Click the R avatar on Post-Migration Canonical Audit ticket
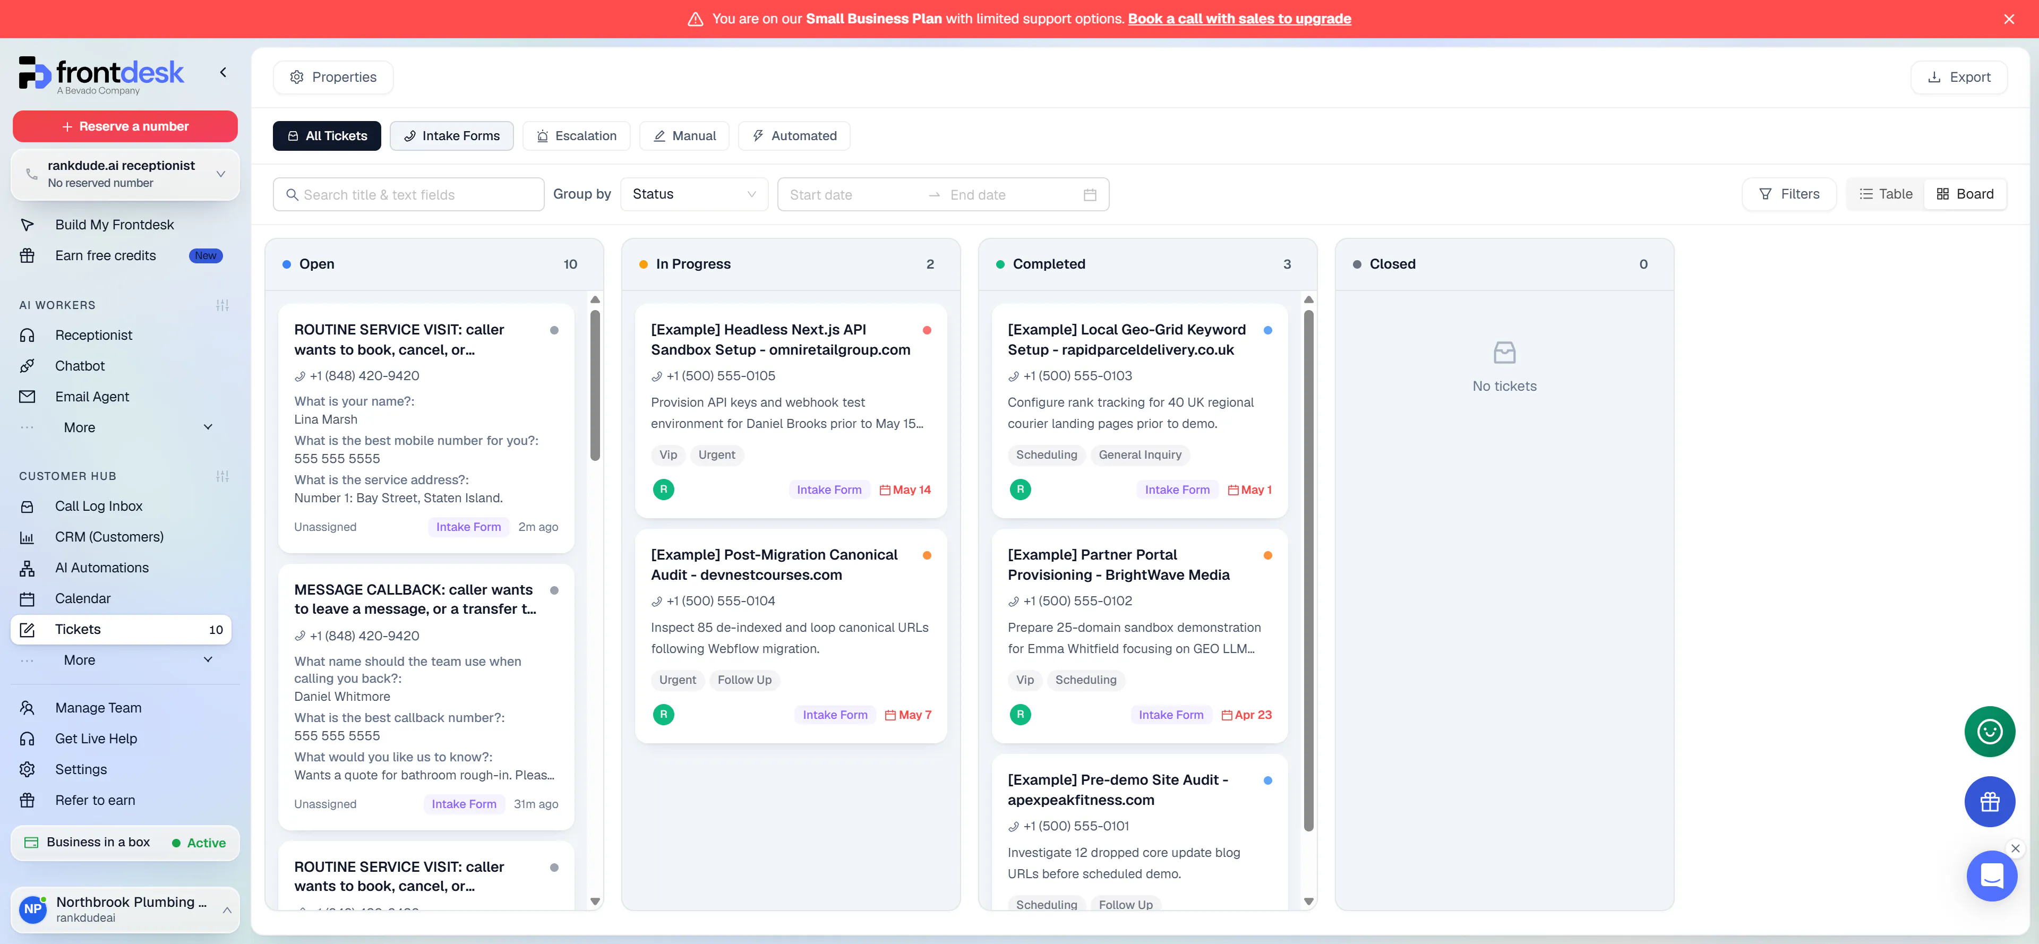 [x=663, y=715]
